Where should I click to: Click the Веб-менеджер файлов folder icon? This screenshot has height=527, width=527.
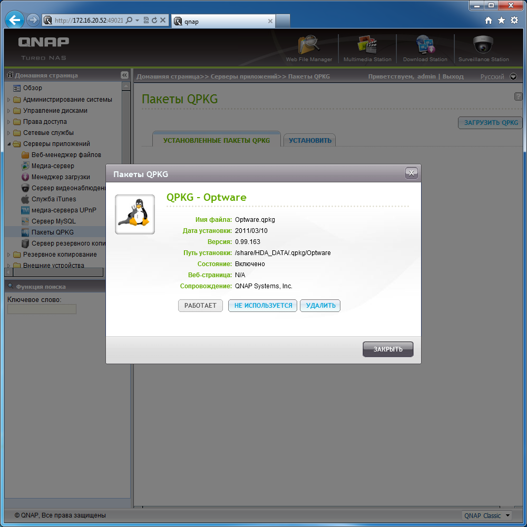point(25,154)
